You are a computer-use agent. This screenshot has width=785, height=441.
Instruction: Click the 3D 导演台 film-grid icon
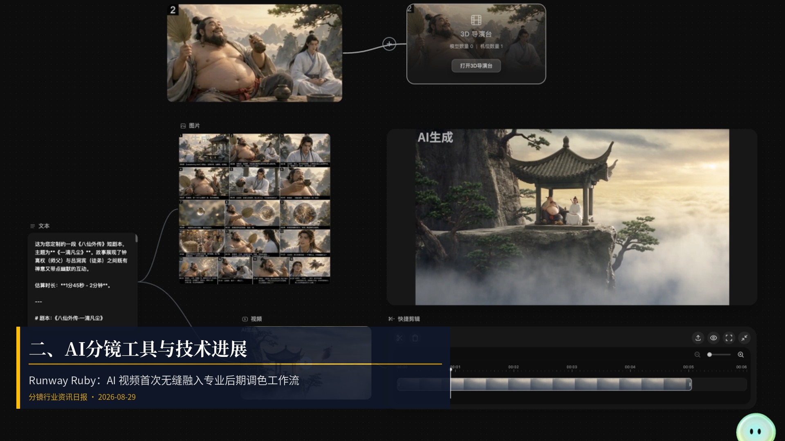click(x=476, y=20)
